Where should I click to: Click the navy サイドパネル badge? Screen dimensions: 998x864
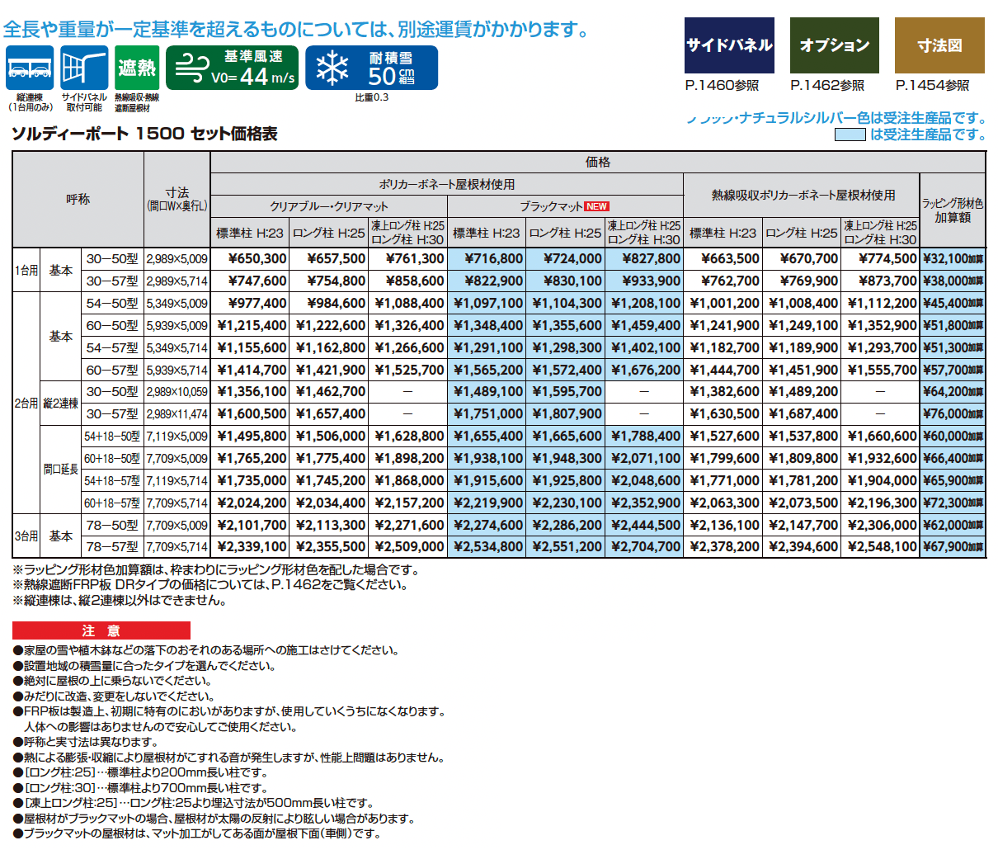click(729, 45)
